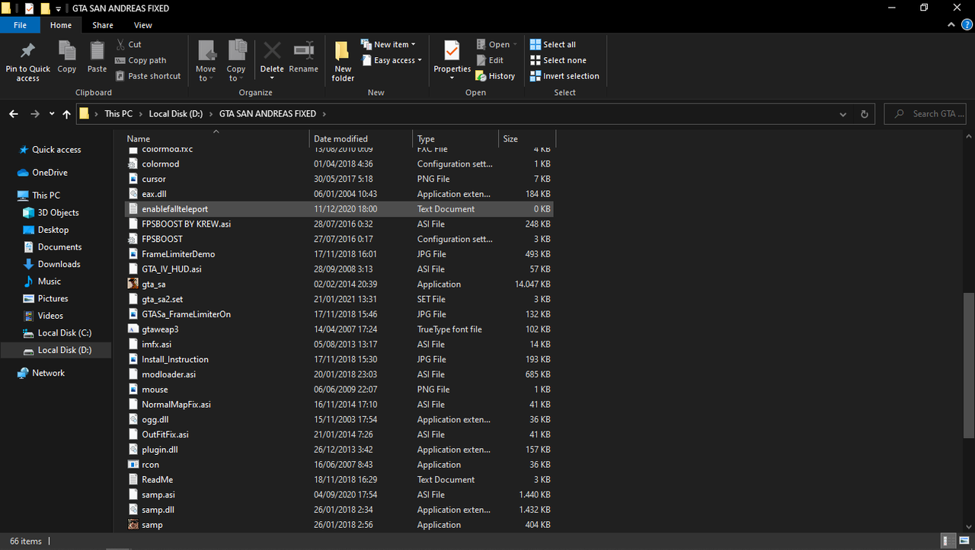
Task: Open Pictures in the sidebar
Action: coord(53,298)
